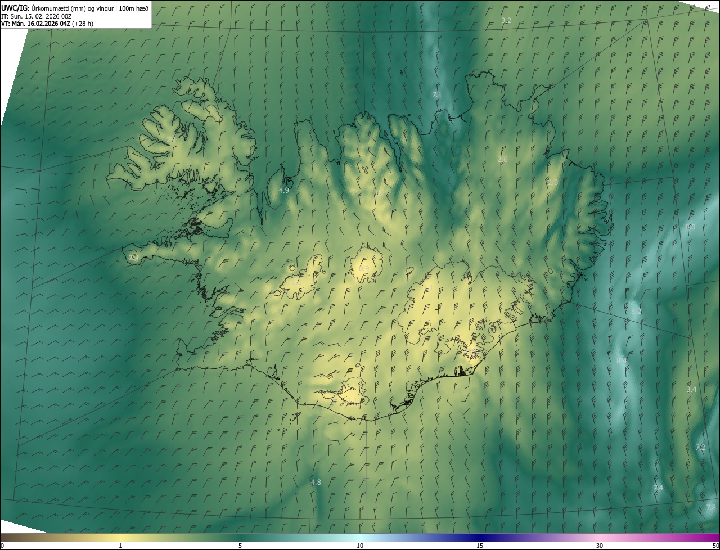
Task: Click the 2.1 value label over the Westfjords
Action: (171, 139)
